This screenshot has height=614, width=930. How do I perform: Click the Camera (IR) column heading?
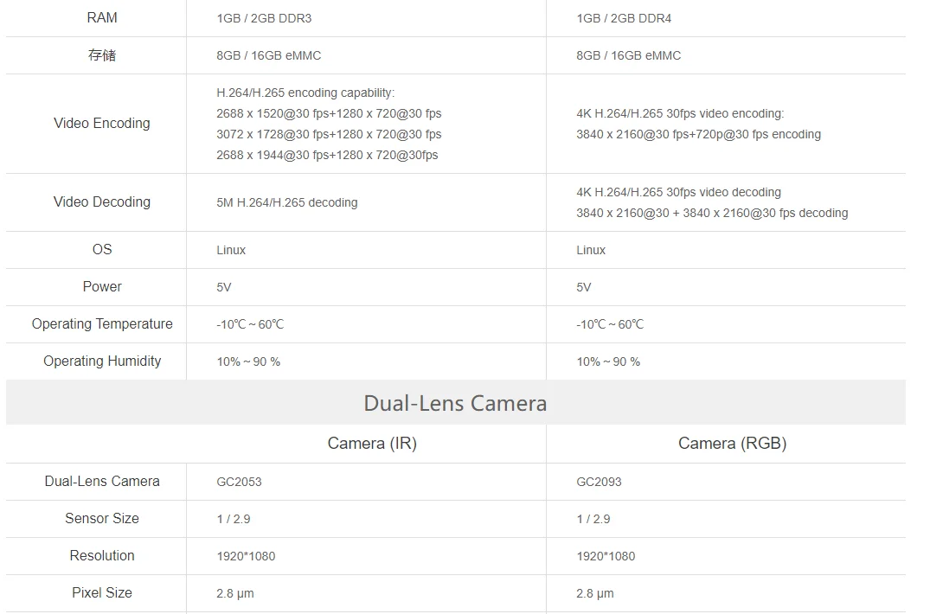pyautogui.click(x=373, y=444)
